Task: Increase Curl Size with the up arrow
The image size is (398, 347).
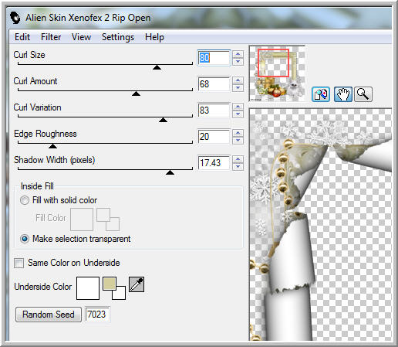Action: pyautogui.click(x=238, y=54)
